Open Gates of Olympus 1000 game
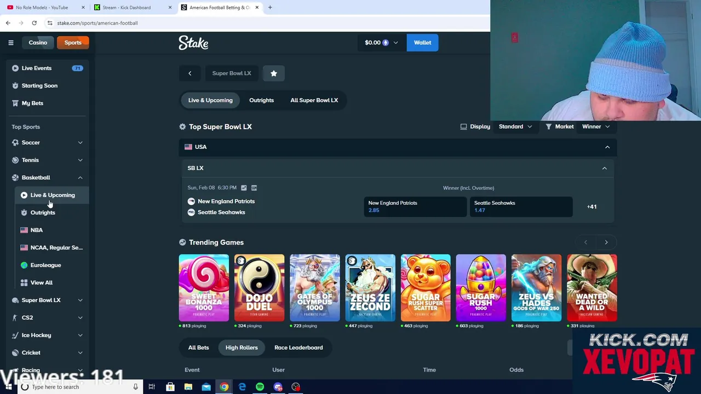701x394 pixels. coord(315,288)
